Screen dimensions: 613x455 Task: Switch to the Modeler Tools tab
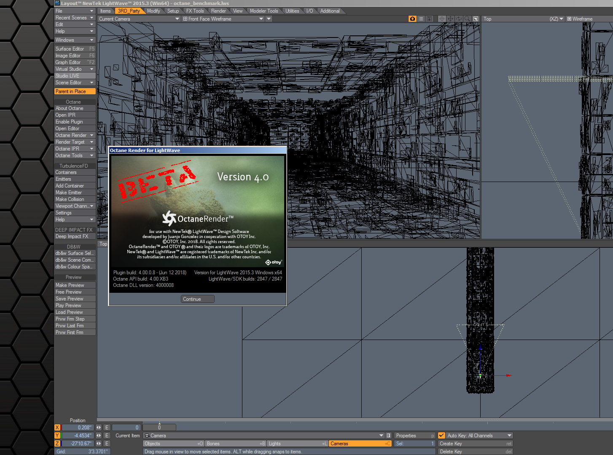tap(264, 11)
